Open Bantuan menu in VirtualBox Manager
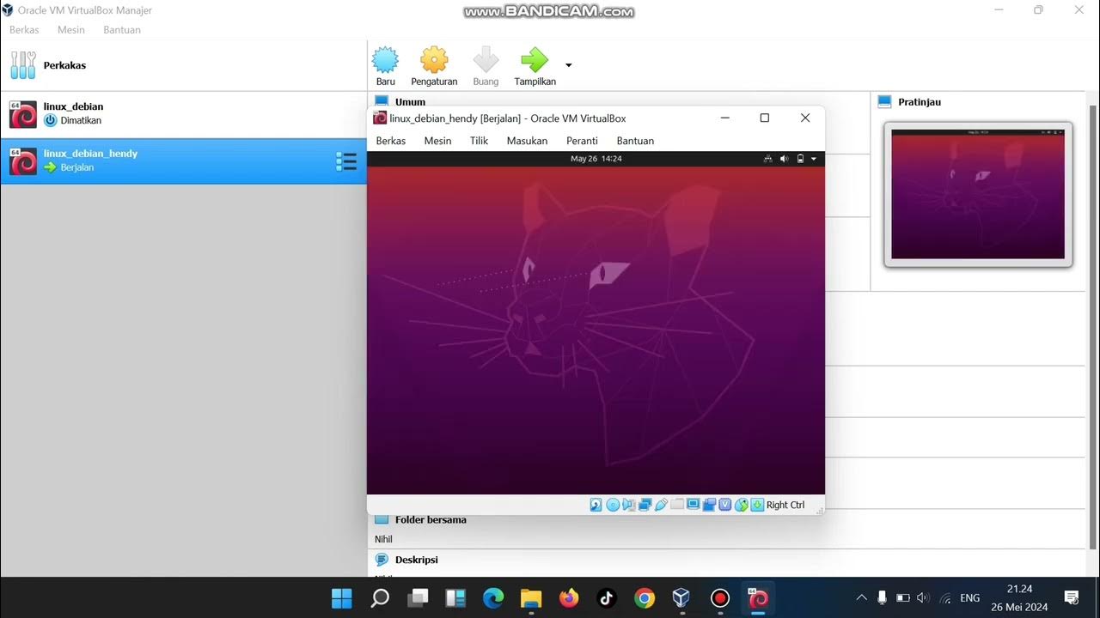Viewport: 1100px width, 618px height. point(122,29)
